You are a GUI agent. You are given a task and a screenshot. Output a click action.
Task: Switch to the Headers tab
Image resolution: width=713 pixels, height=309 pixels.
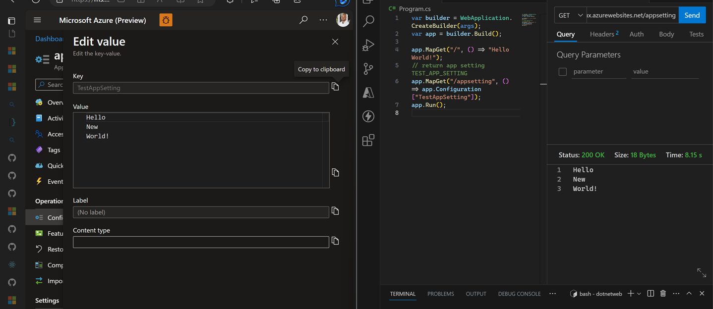[x=604, y=34]
